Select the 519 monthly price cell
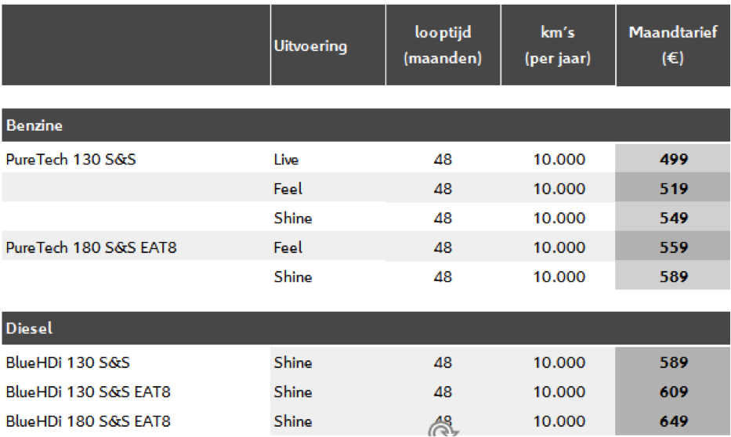The image size is (731, 437). pos(673,188)
